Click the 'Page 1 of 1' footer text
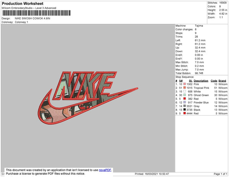The width and height of the screenshot is (229, 177). [221, 174]
